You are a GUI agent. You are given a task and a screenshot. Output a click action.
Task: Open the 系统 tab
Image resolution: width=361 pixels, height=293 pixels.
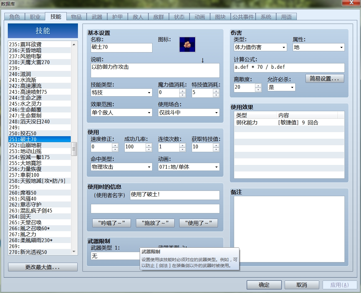(x=266, y=17)
